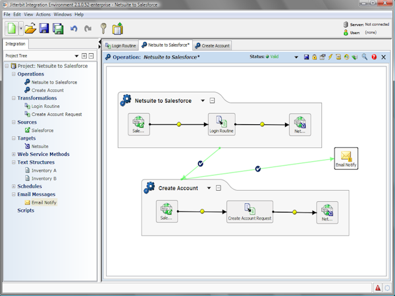Screen dimensions: 395x296
Task: Select Create Account Request in tree
Action: [53, 114]
